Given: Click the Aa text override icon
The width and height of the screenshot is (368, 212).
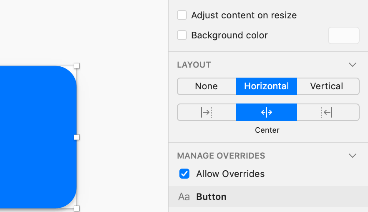Looking at the screenshot, I should point(184,197).
